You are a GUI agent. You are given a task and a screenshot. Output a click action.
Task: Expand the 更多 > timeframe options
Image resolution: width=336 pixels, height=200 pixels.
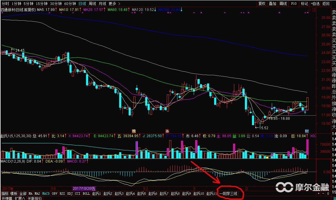click(114, 4)
